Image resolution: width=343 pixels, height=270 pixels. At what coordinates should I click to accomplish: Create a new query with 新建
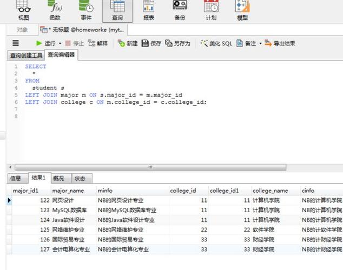[128, 43]
